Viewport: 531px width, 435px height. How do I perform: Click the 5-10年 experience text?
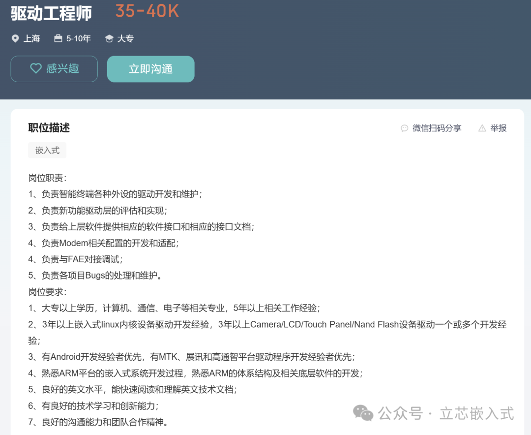coord(79,39)
